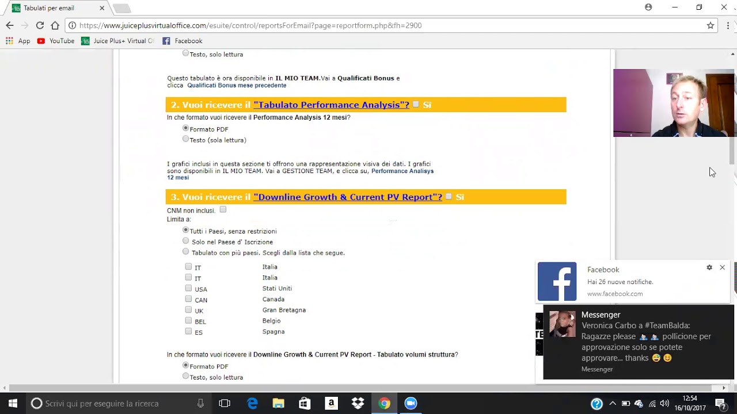737x414 pixels.
Task: Select Tabulato con più paesi option
Action: [x=185, y=251]
